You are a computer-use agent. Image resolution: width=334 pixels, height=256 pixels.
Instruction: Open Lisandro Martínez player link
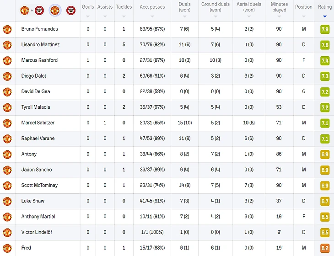pyautogui.click(x=40, y=45)
